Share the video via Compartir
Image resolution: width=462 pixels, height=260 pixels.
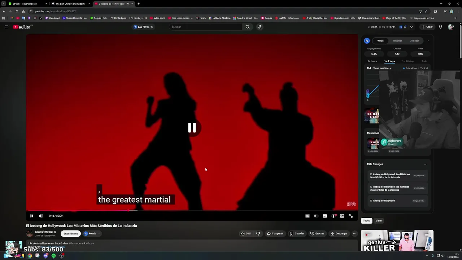[x=275, y=234]
